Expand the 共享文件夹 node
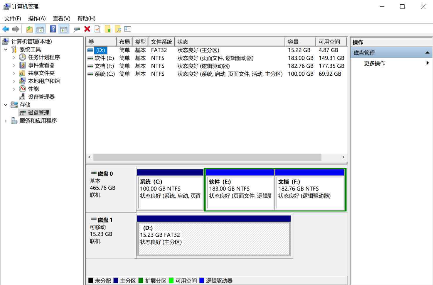 (14, 73)
